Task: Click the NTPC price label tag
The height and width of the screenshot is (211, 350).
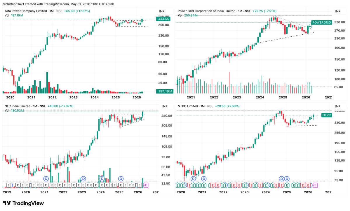Action: point(326,115)
